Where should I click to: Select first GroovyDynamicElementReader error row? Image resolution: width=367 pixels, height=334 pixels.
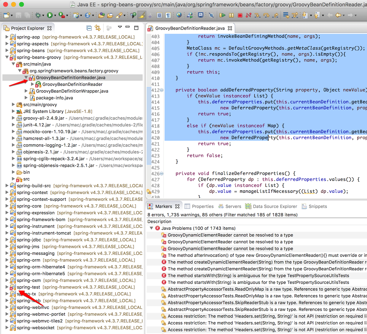click(230, 235)
